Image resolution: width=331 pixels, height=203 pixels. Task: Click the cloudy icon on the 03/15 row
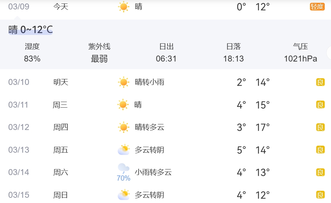tap(123, 195)
